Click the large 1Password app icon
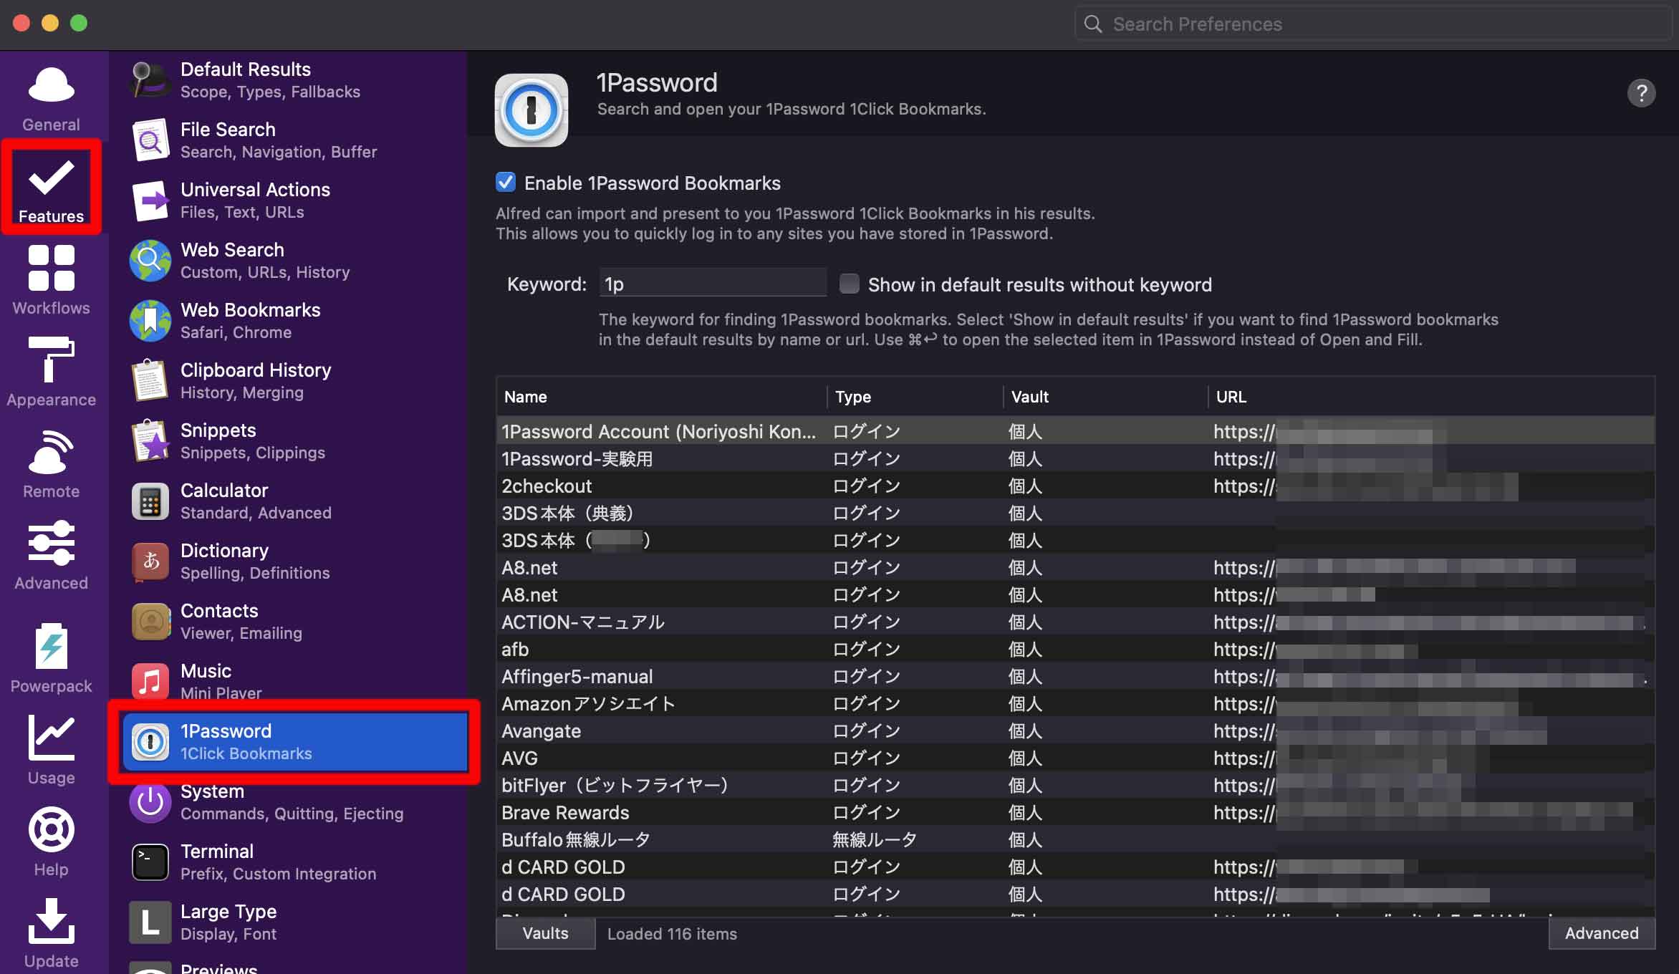The width and height of the screenshot is (1679, 974). [531, 110]
